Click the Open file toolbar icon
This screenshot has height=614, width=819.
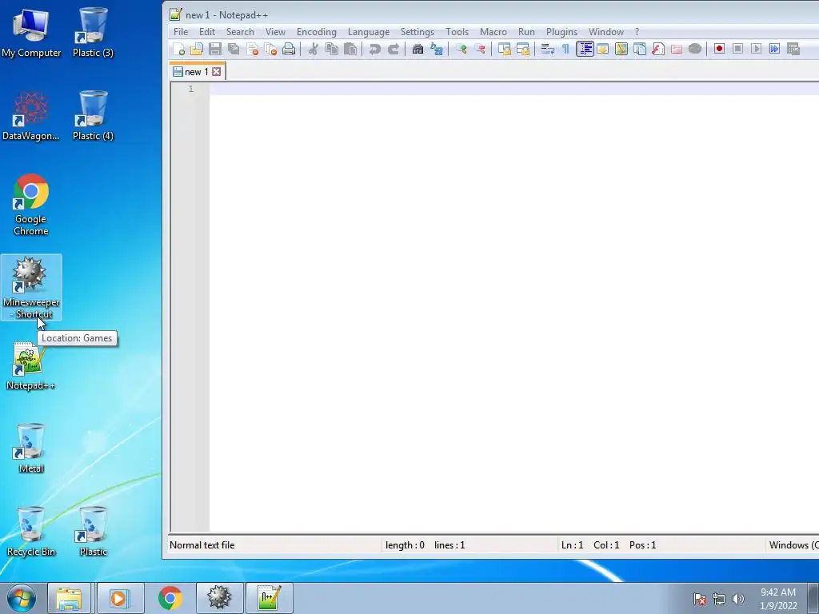[197, 49]
